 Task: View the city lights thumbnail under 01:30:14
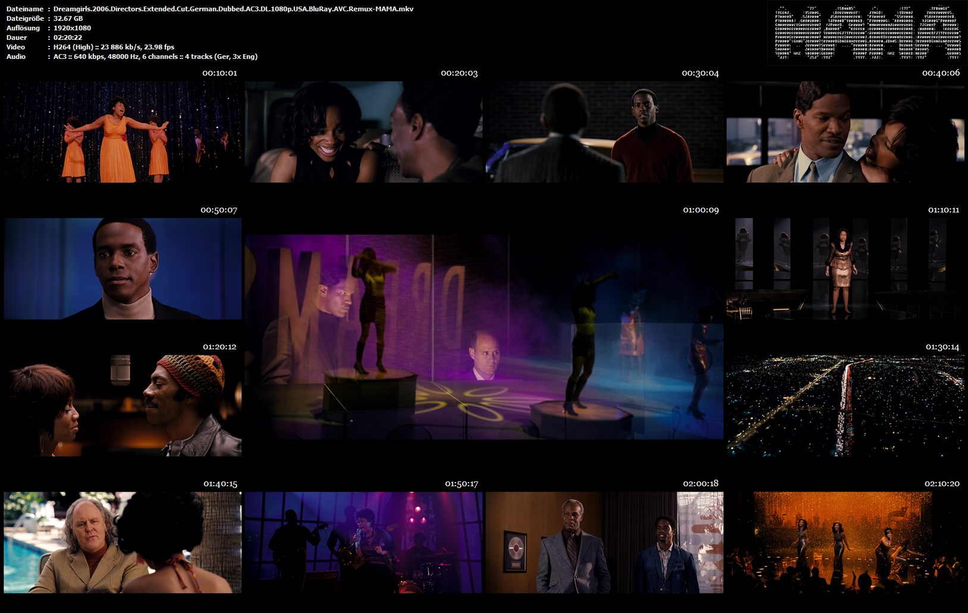pyautogui.click(x=845, y=406)
